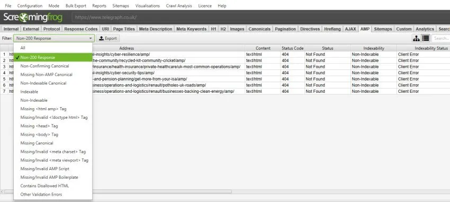Viewport: 450px width, 202px height.
Task: Select 'All' from filter list
Action: pyautogui.click(x=23, y=48)
